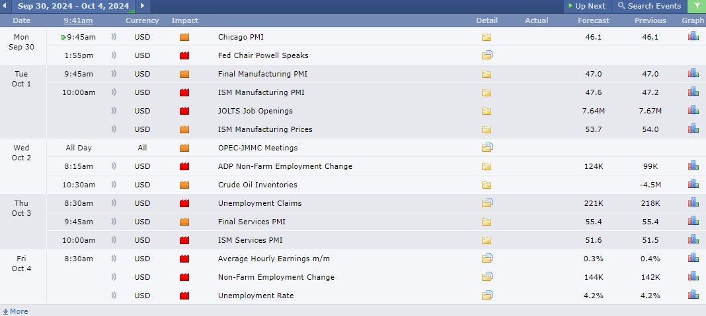Open Search Events

[649, 7]
